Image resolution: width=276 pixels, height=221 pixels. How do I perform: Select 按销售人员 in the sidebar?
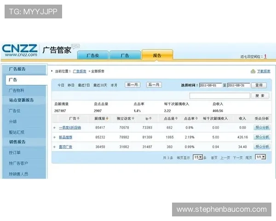tap(18, 174)
